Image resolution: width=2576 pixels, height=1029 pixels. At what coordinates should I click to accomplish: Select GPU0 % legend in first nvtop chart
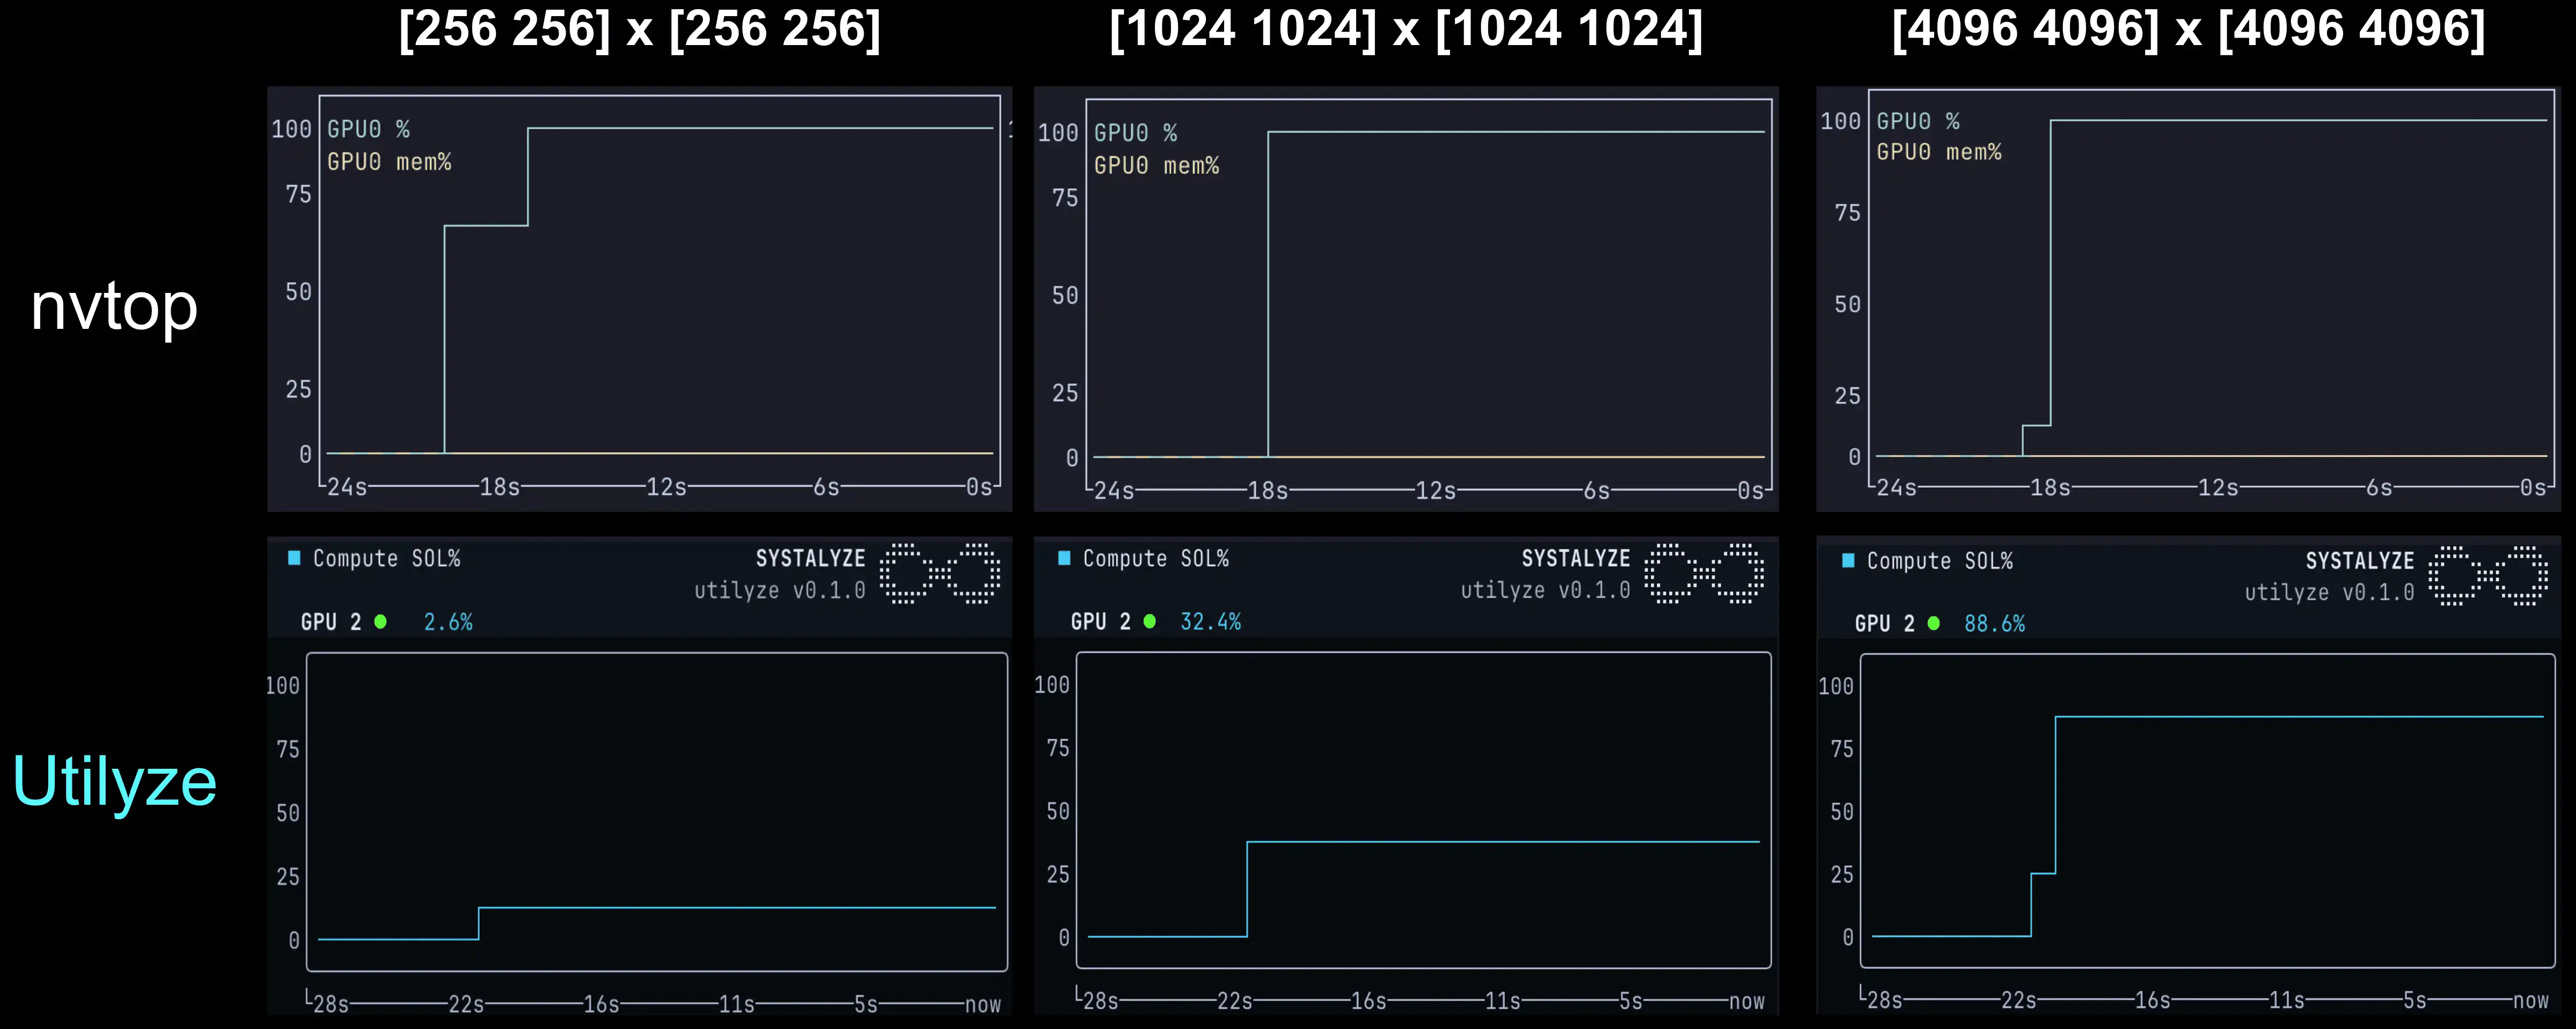pyautogui.click(x=368, y=129)
